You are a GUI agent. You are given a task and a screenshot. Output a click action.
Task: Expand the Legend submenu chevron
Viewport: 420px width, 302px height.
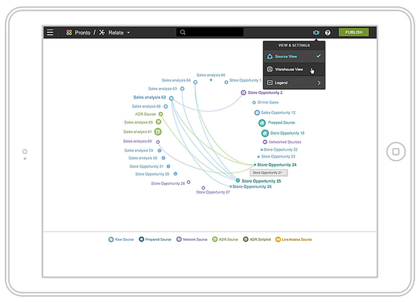click(319, 83)
